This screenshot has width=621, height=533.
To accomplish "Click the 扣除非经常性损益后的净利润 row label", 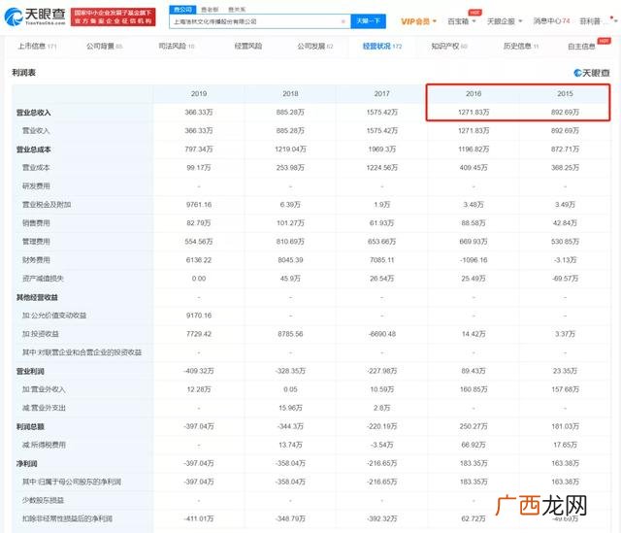I will point(67,518).
